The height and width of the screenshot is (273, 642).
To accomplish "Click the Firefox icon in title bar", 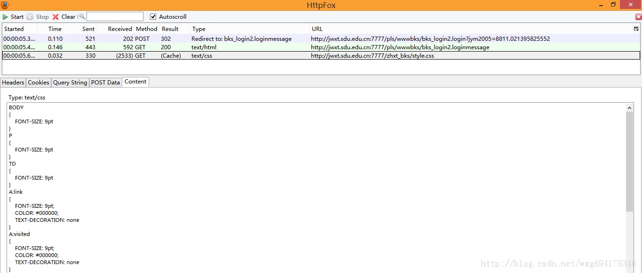I will (x=5, y=5).
